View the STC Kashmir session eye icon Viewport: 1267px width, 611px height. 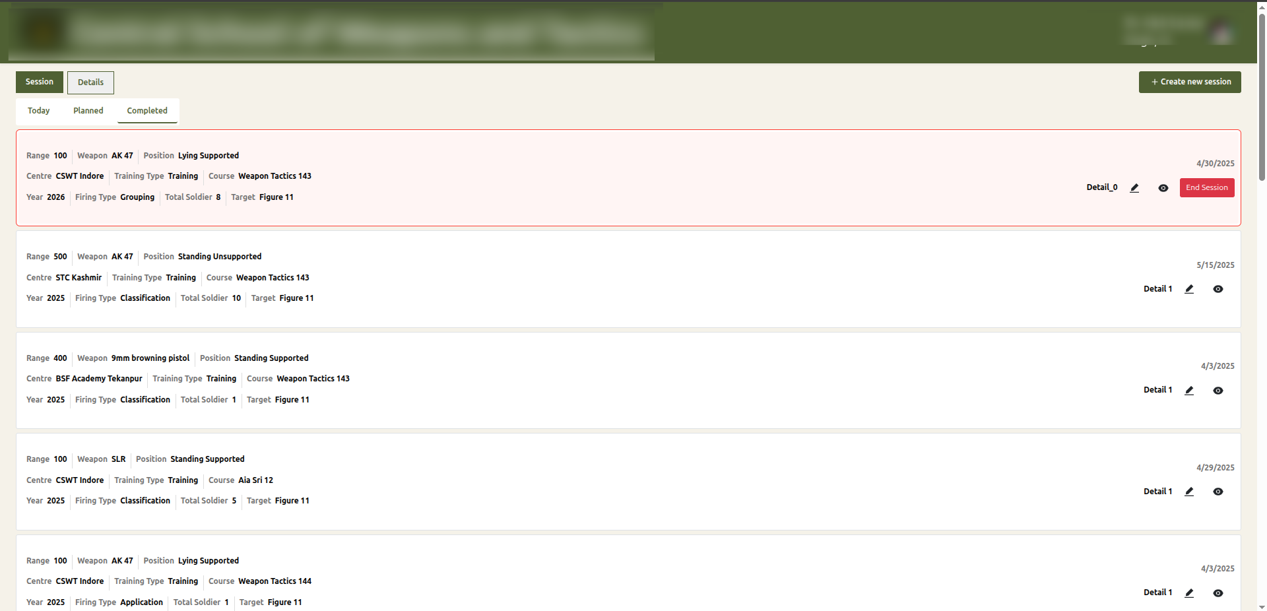click(1218, 289)
